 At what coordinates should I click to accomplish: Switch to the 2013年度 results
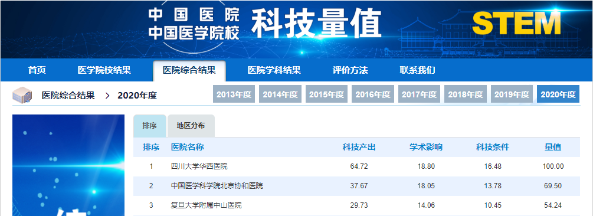(234, 94)
